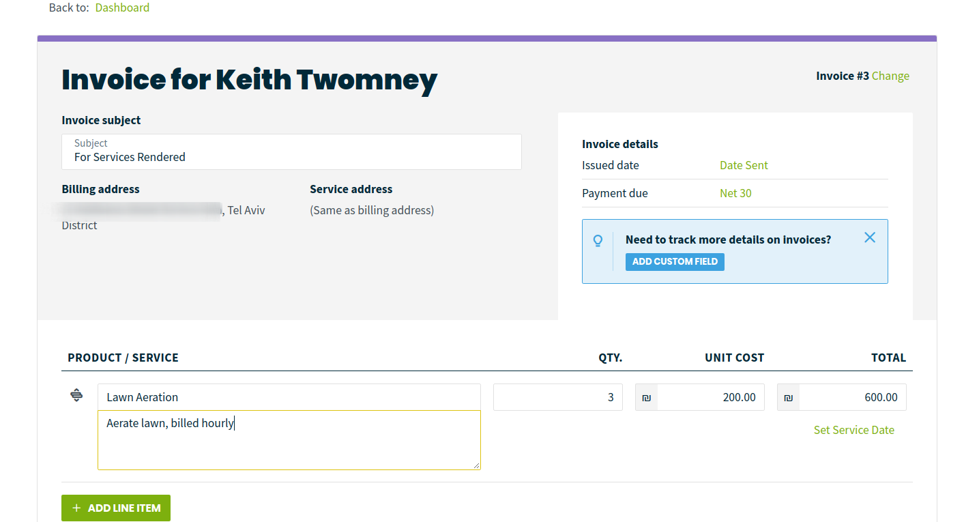Click the total amount field 600.00
This screenshot has height=522, width=964.
click(852, 397)
